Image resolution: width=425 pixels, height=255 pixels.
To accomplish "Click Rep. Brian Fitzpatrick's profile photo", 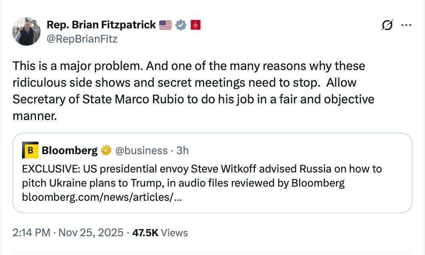I will point(26,32).
